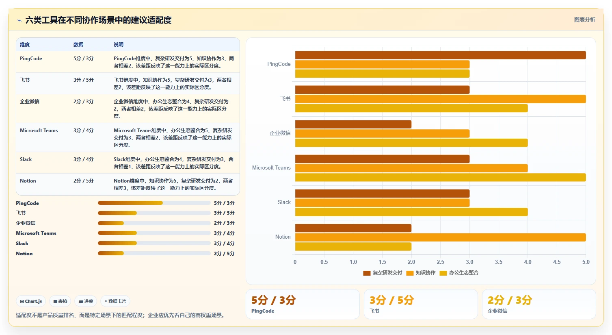This screenshot has width=612, height=335.
Task: Click the Microsoft Teams 知识协作 bar
Action: [411, 168]
